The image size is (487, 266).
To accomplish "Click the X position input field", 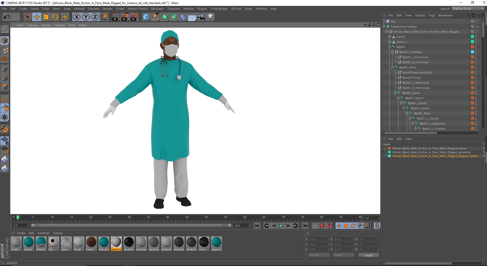I will (319, 239).
